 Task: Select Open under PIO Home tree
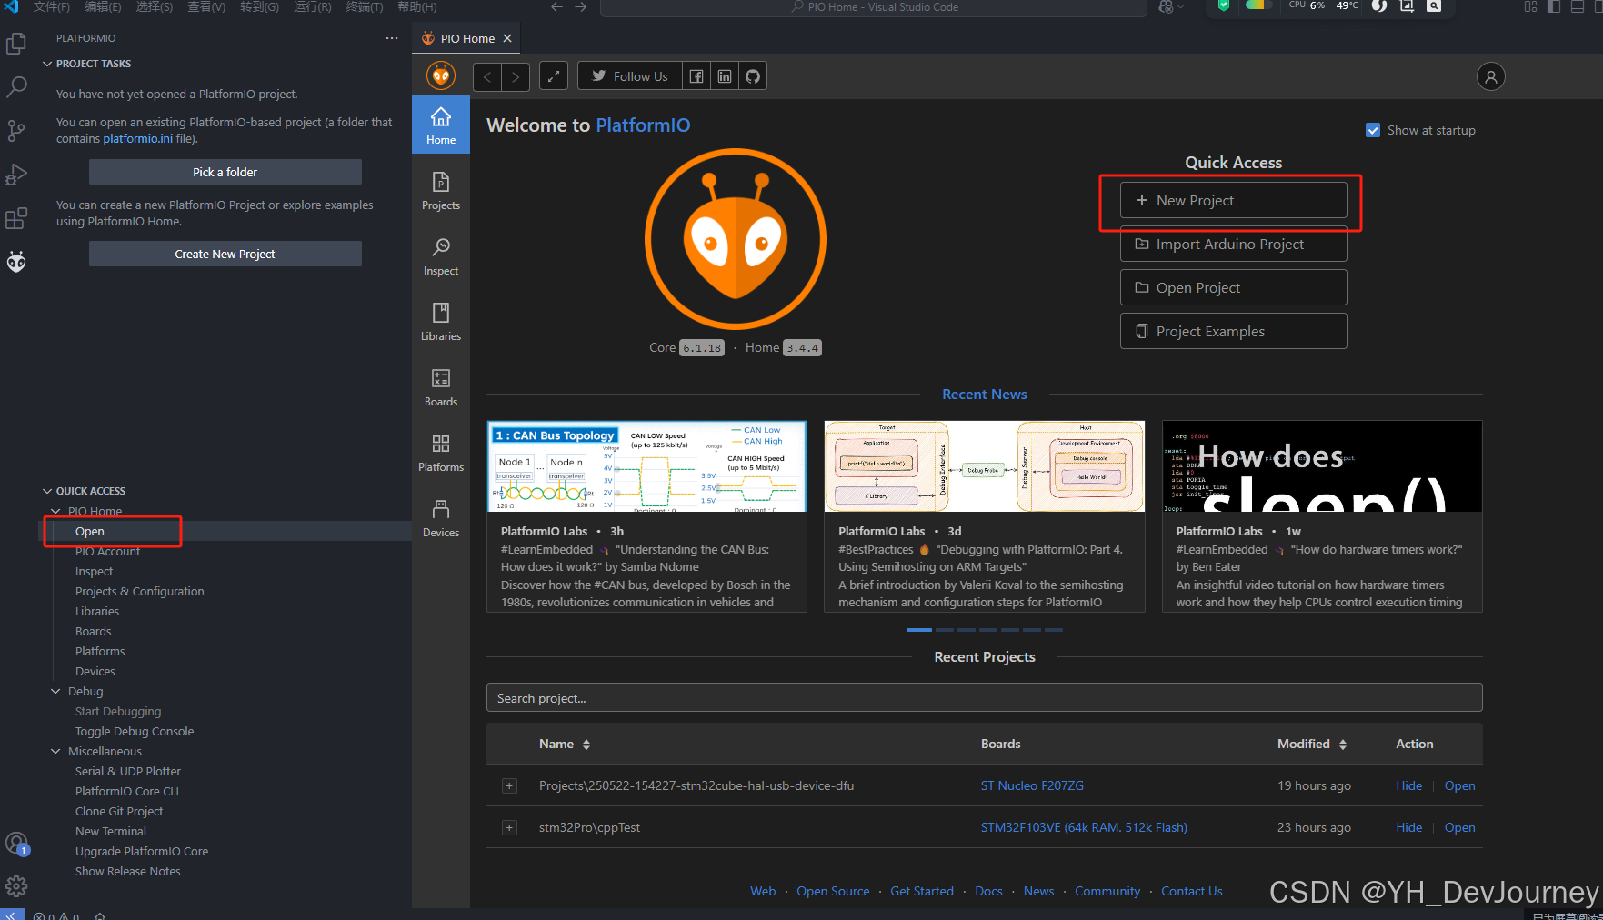point(90,531)
